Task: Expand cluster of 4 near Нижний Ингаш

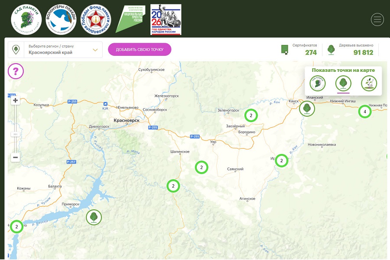Action: click(x=365, y=112)
